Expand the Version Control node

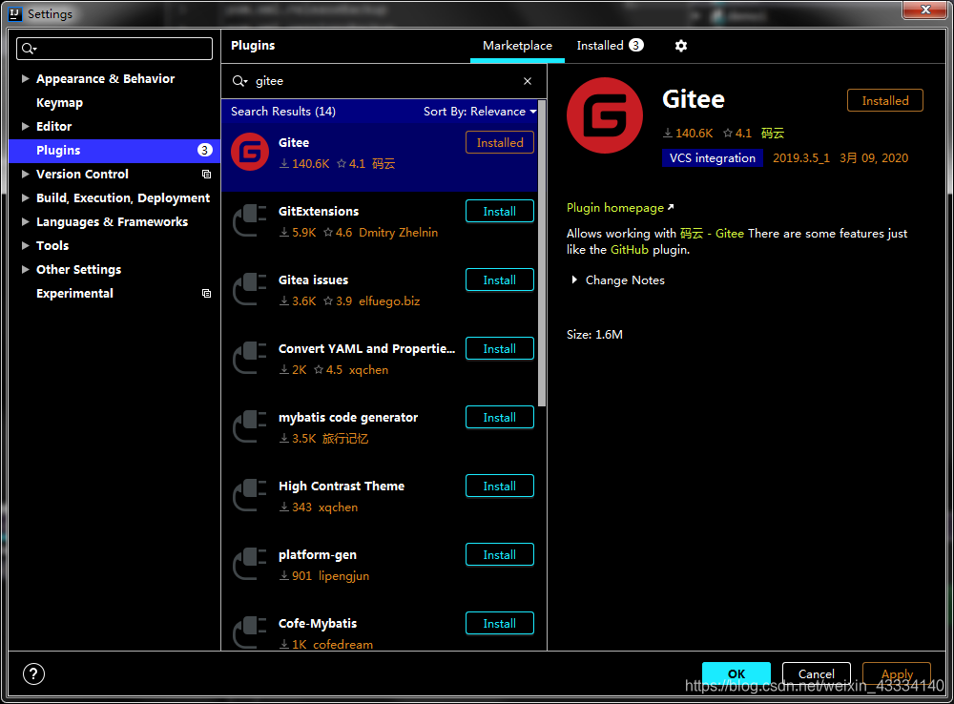tap(25, 174)
